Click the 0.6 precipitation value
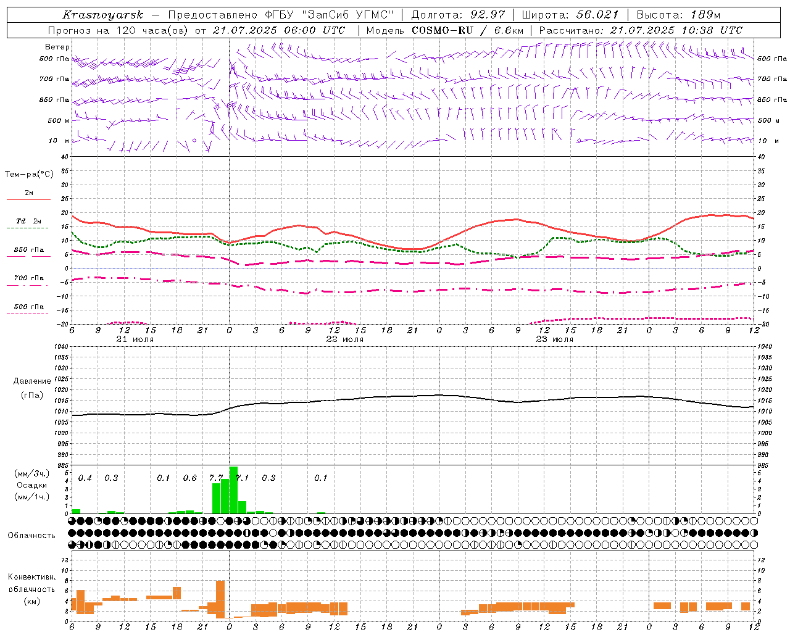This screenshot has height=632, width=790. 189,478
